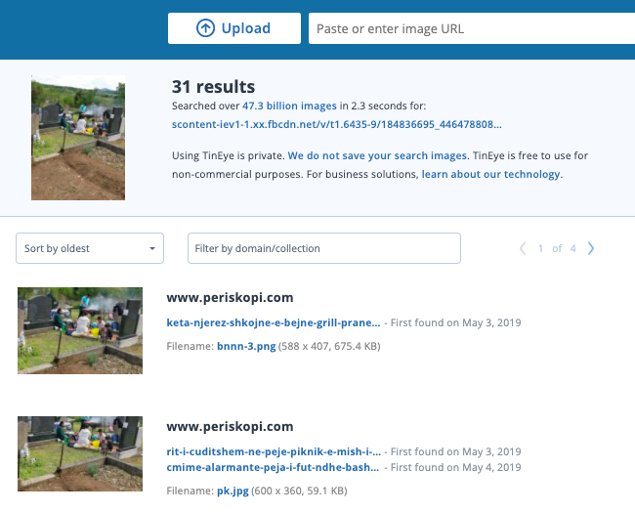Open keta-njerez-shkojne-e-bejne-grill link
This screenshot has height=512, width=635.
pyautogui.click(x=274, y=322)
